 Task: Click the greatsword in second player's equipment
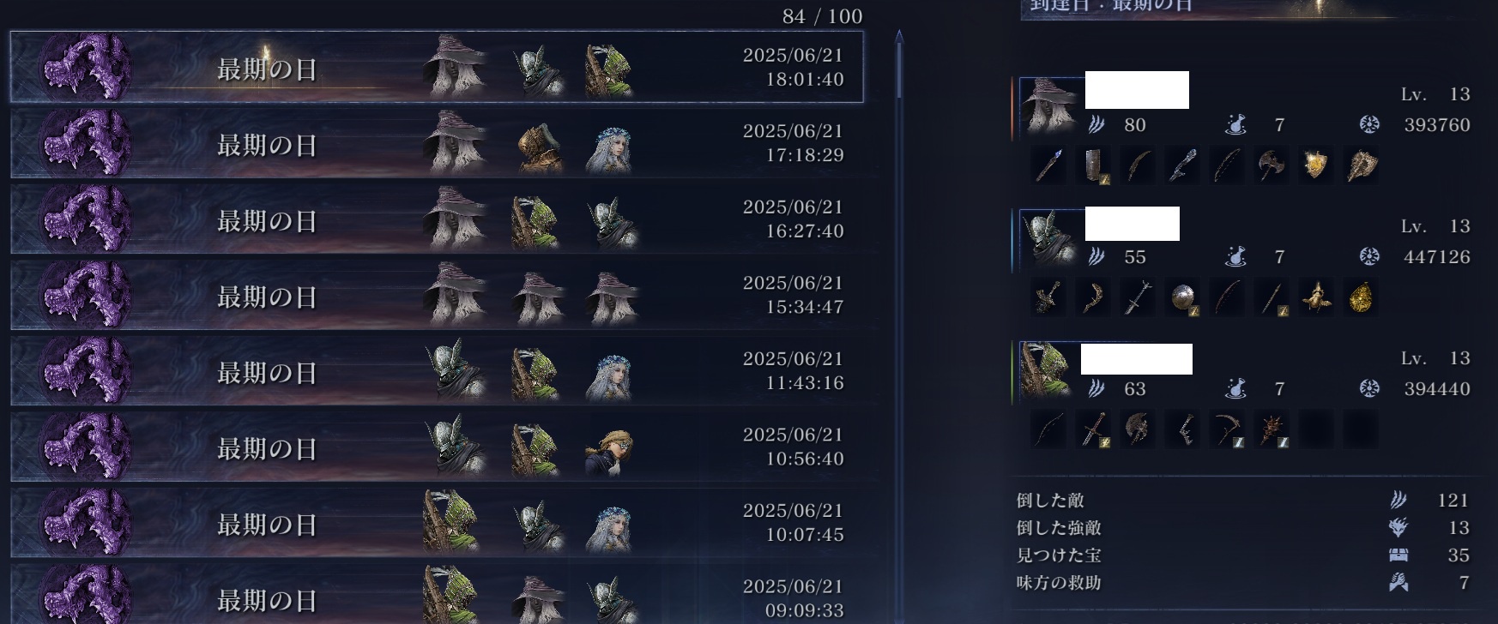(x=1138, y=297)
